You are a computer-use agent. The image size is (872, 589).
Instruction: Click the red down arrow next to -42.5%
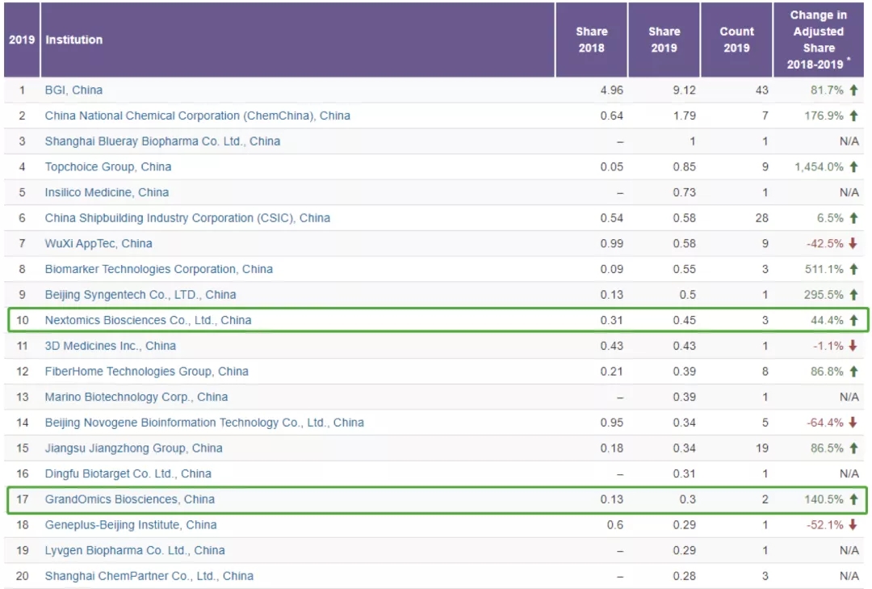[x=853, y=244]
